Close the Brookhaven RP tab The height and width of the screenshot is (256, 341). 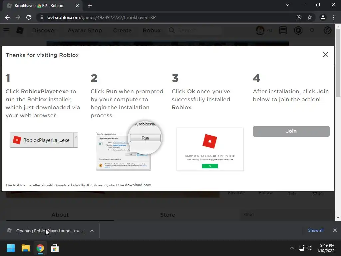point(77,6)
